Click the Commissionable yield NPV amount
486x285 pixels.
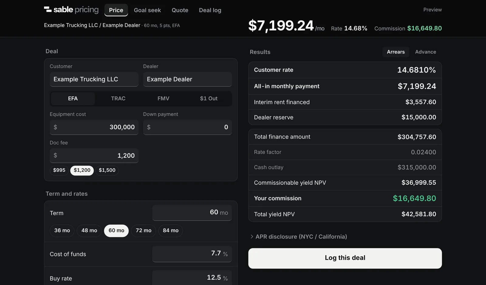(x=419, y=183)
